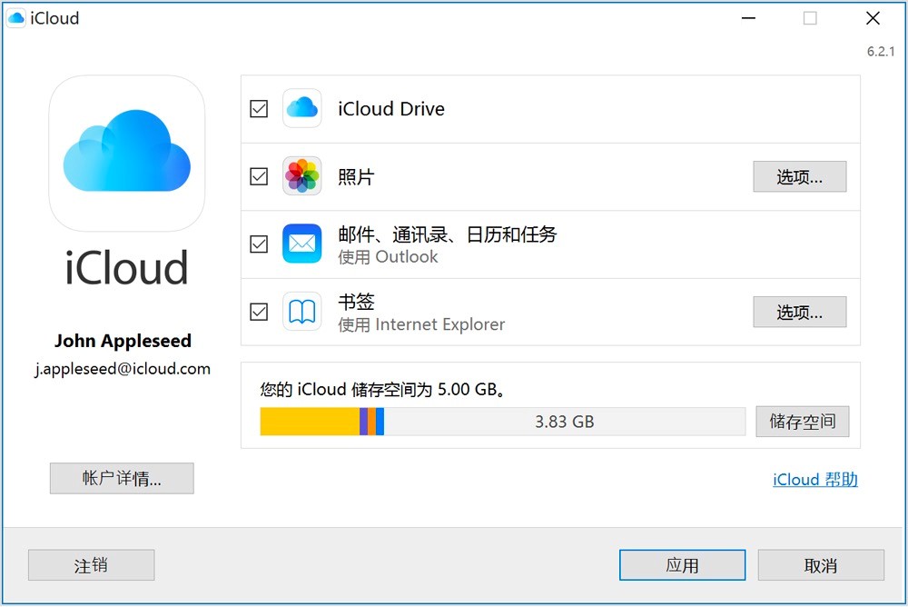Disable 书签 syncing with Internet Explorer
Screen dimensions: 908x607
click(258, 312)
